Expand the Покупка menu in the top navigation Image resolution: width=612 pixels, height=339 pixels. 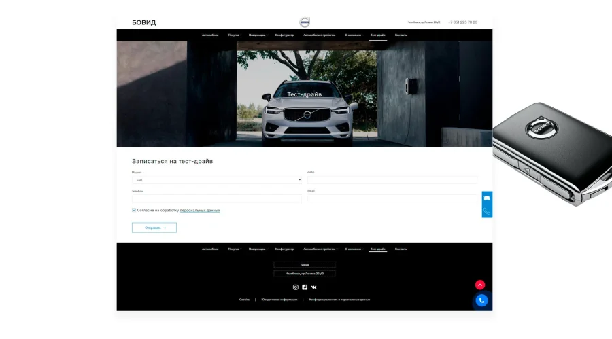point(235,35)
